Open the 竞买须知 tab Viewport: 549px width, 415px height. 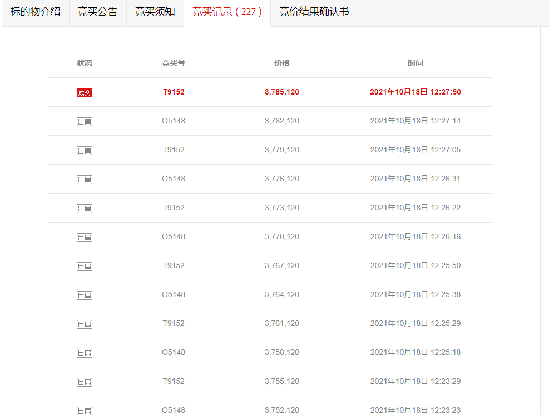(x=155, y=12)
